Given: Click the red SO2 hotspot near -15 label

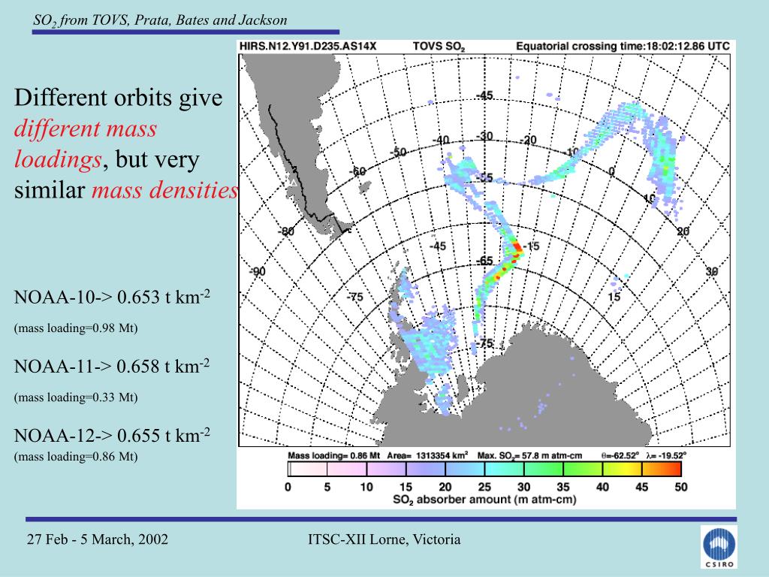Looking at the screenshot, I should (517, 248).
